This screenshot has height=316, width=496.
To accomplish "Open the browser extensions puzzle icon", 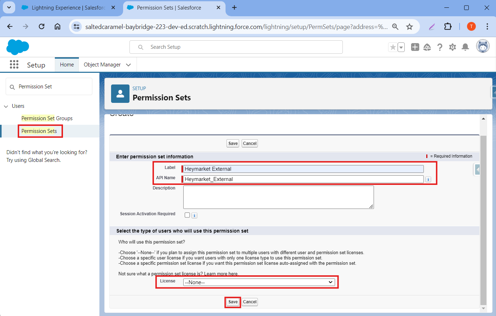I will 448,27.
